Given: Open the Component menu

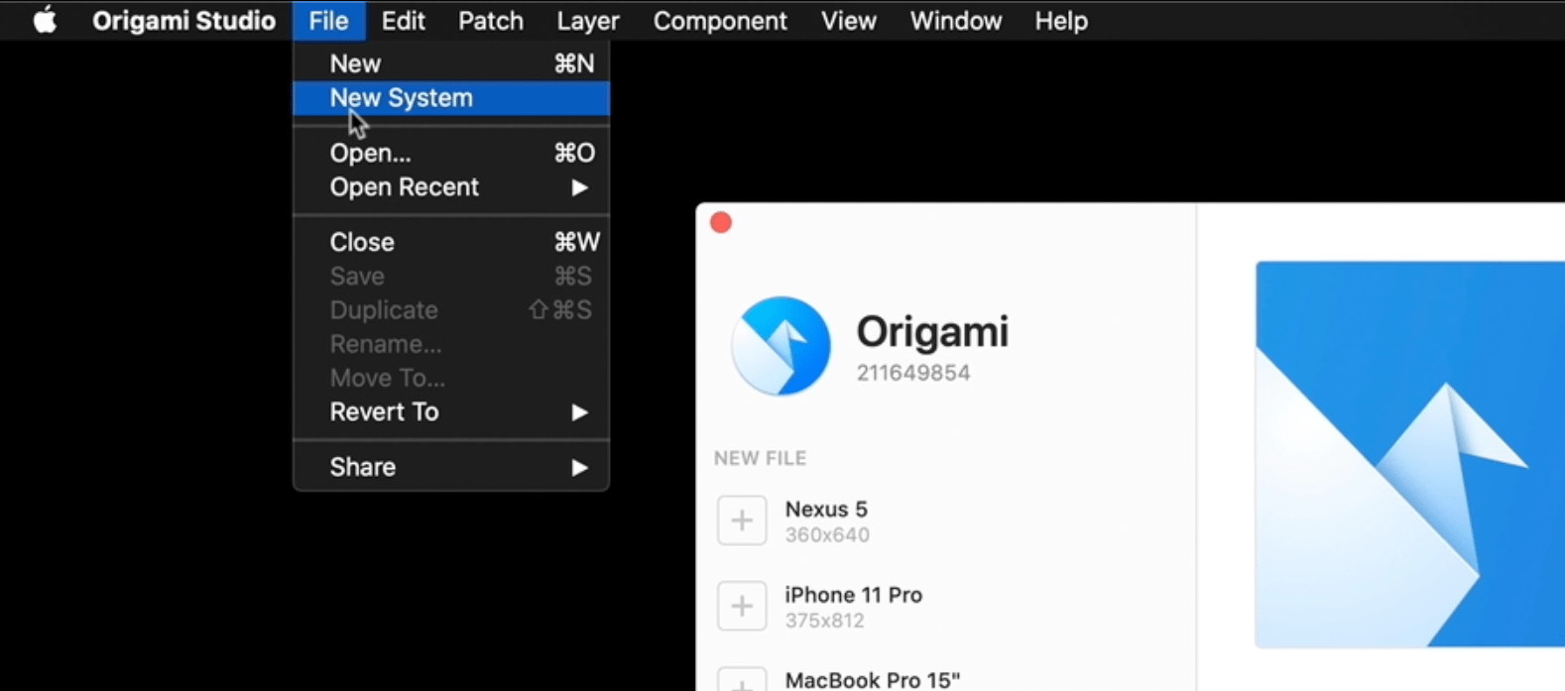Looking at the screenshot, I should [719, 21].
